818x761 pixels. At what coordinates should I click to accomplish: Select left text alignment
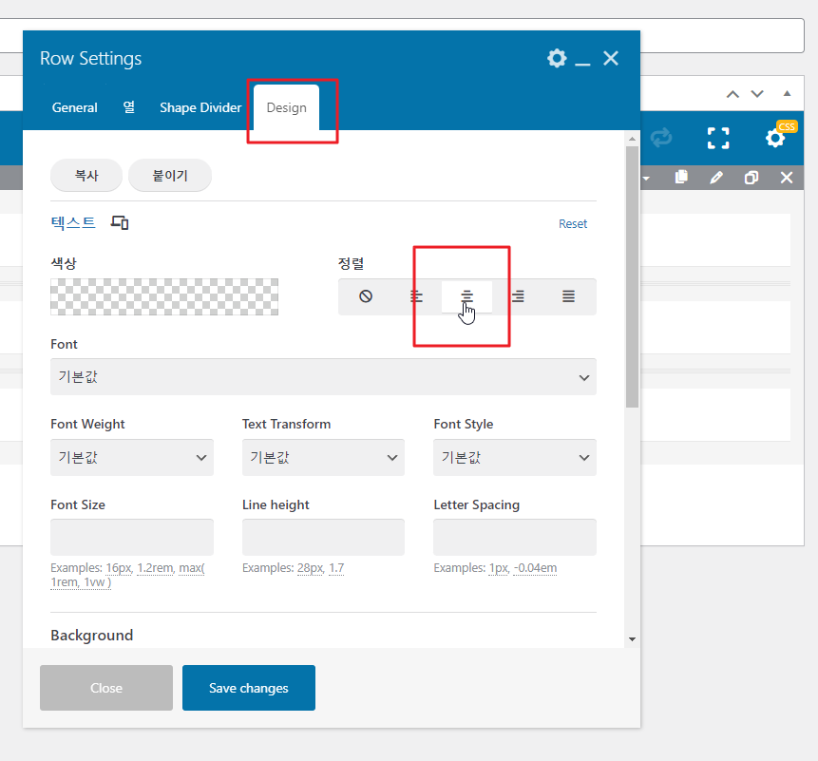[x=416, y=296]
